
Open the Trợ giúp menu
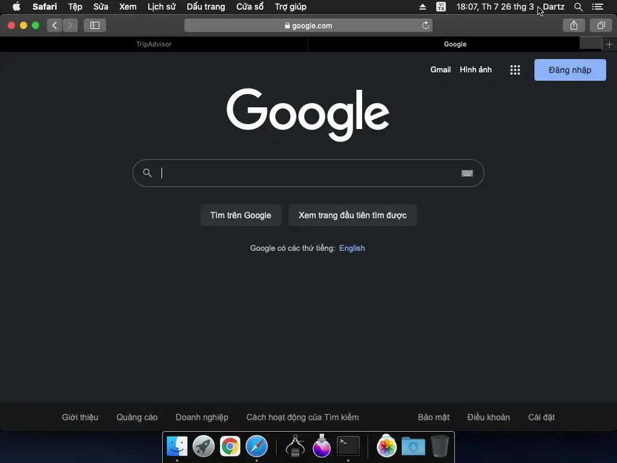[290, 7]
